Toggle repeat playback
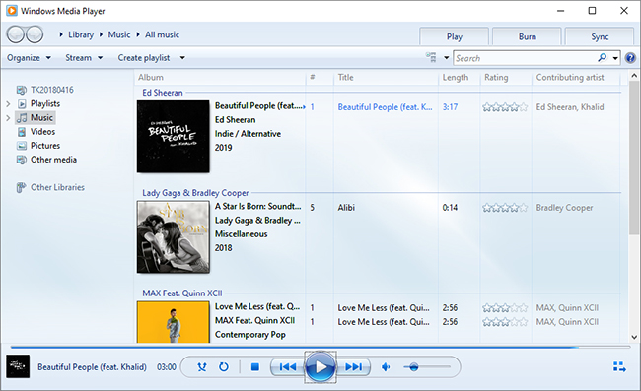 point(224,367)
